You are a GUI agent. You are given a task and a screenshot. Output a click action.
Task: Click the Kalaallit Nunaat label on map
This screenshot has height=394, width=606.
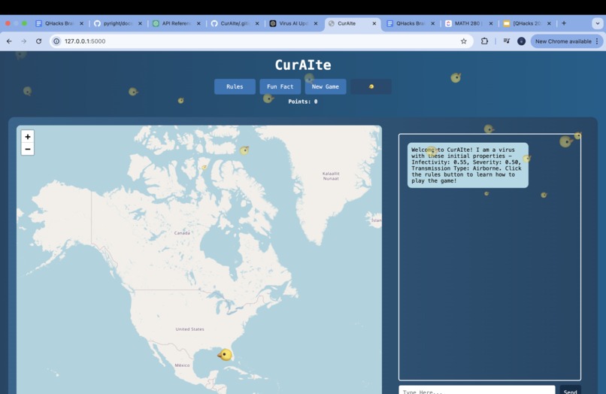click(331, 176)
